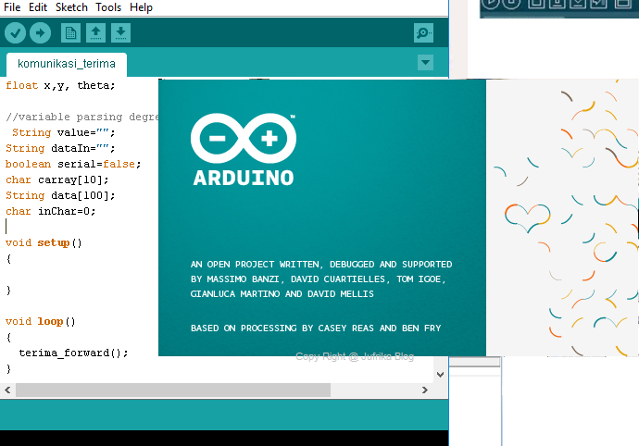This screenshot has width=639, height=446.
Task: Click the Verify checkmark button
Action: click(15, 32)
